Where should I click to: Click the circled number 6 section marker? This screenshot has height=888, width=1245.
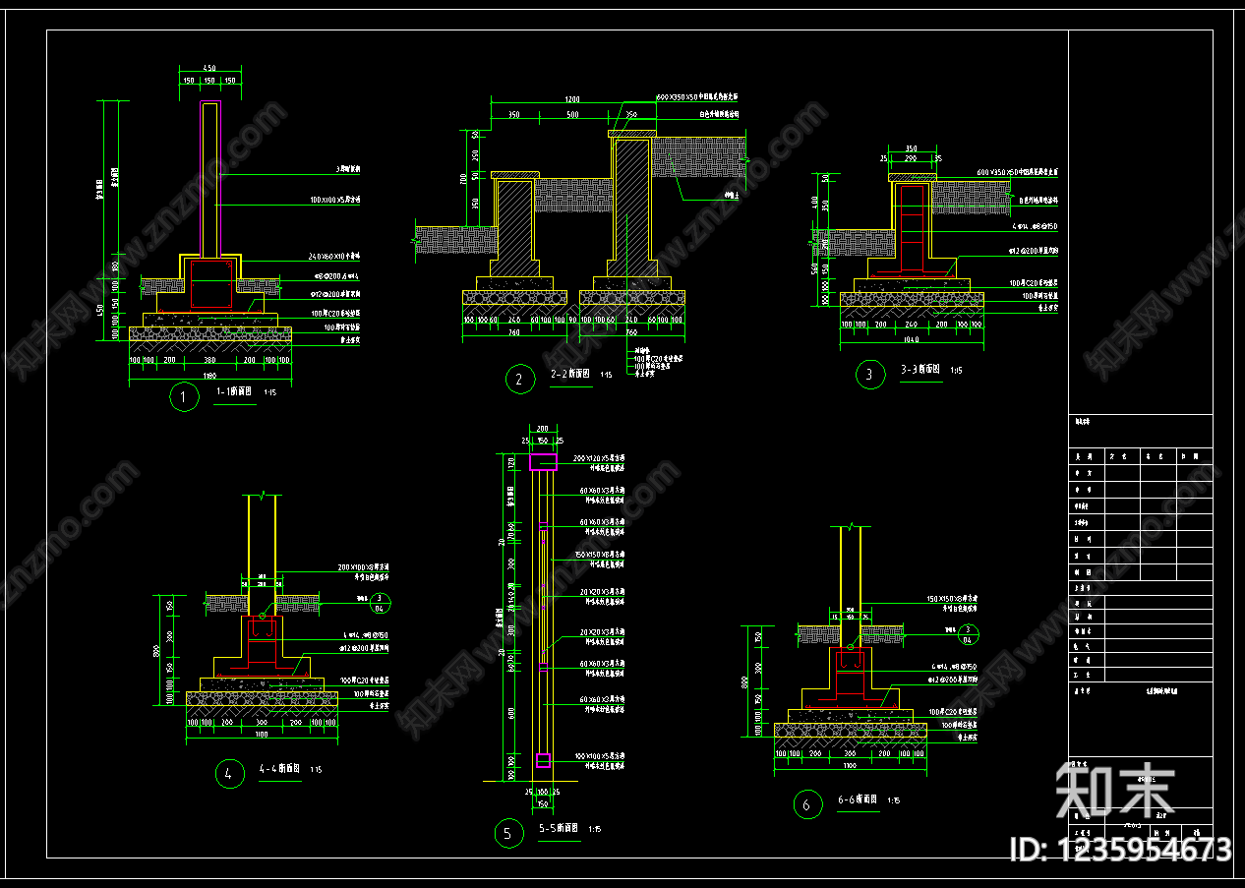pyautogui.click(x=806, y=804)
